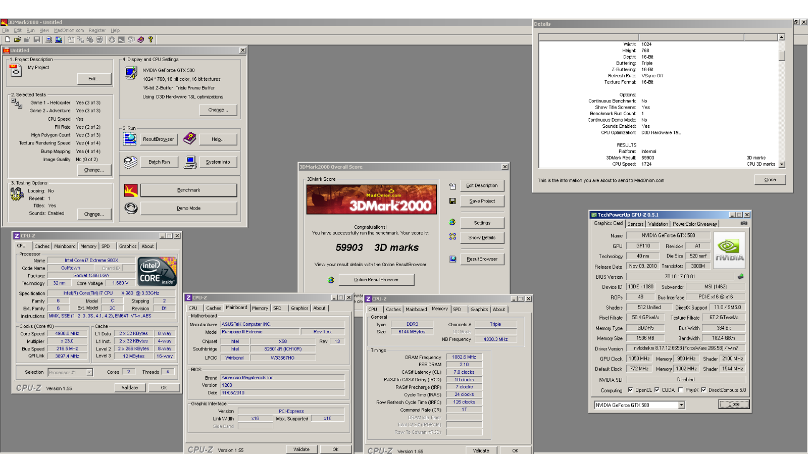Click the Save Project button

(x=482, y=201)
